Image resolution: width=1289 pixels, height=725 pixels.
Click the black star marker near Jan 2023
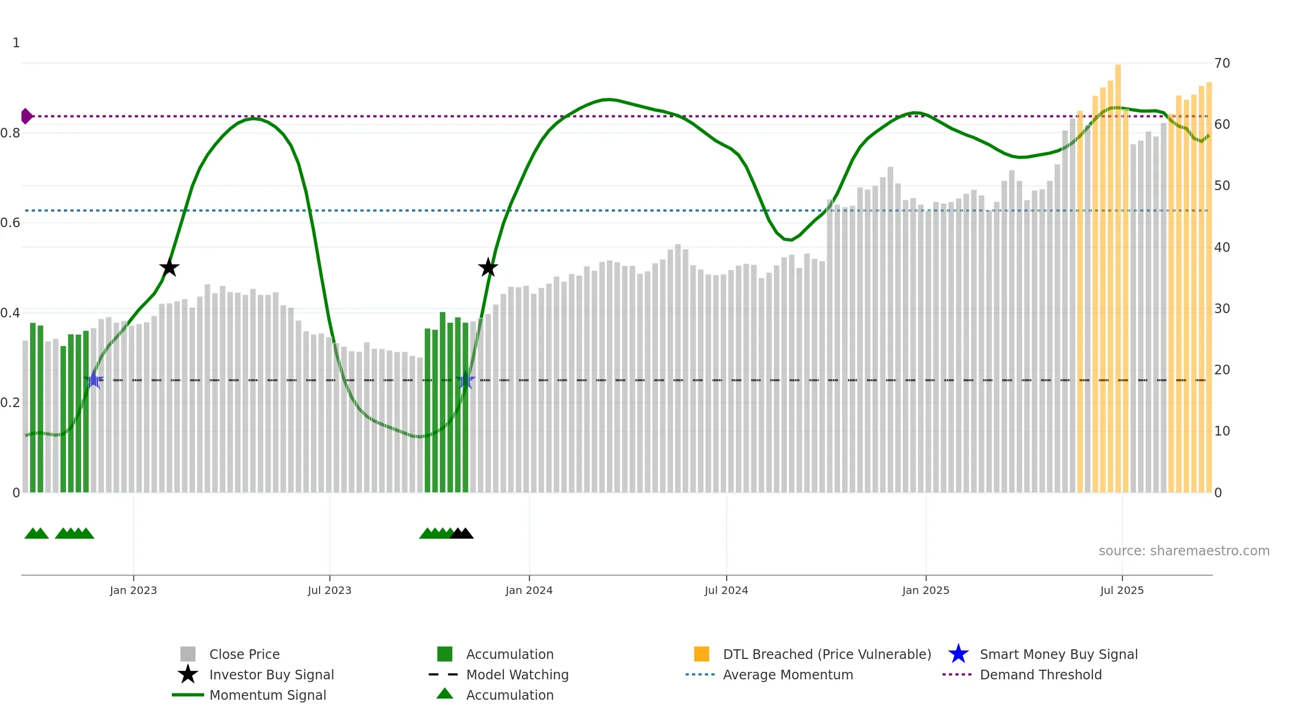point(169,267)
